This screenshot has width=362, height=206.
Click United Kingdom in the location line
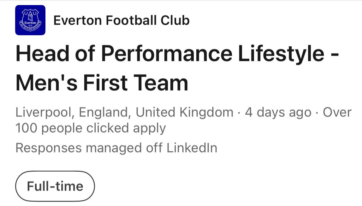(x=184, y=112)
